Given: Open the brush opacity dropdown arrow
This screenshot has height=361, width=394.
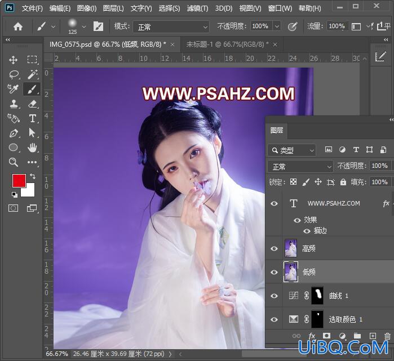Looking at the screenshot, I should pos(277,26).
